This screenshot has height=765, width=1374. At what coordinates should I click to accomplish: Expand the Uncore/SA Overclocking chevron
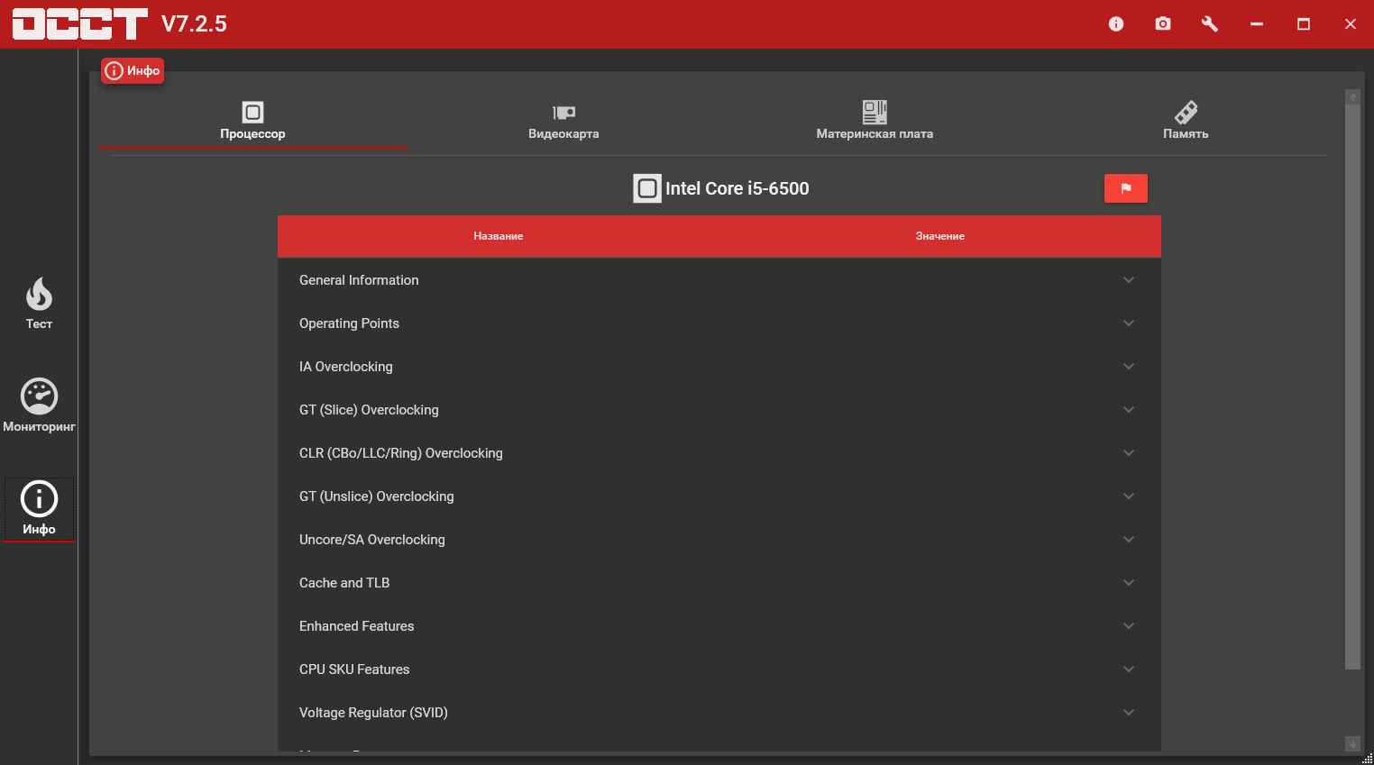(1129, 540)
